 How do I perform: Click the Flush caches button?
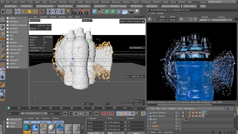point(188,6)
